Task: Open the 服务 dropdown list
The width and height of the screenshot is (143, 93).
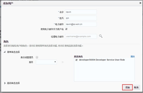Action: pos(46,62)
